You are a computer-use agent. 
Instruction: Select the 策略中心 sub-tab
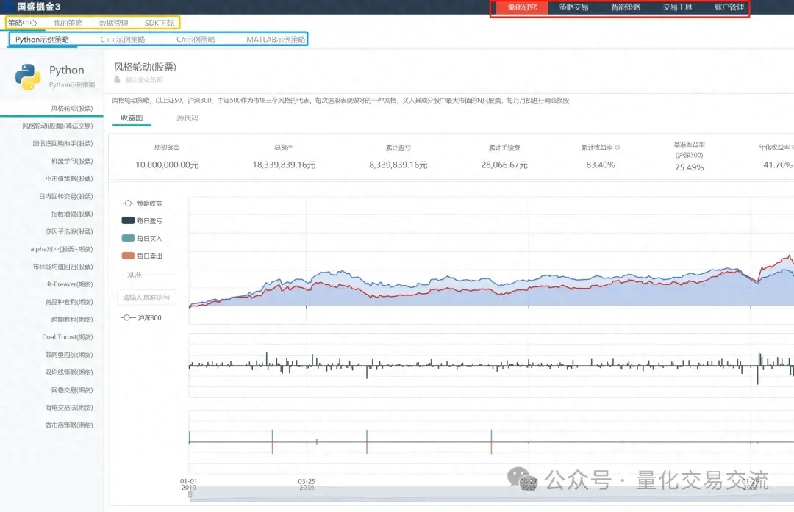(22, 23)
